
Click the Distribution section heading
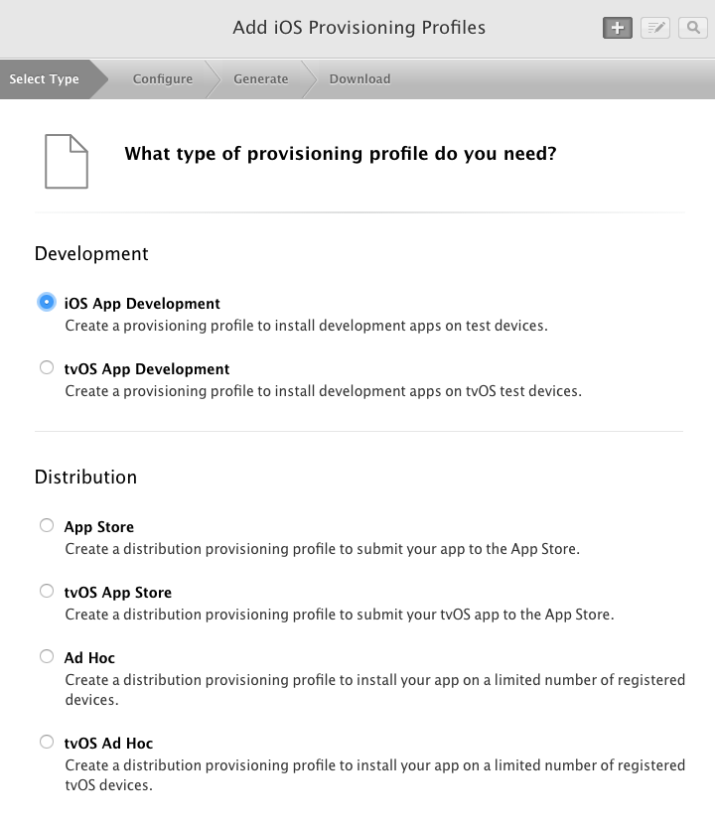click(86, 477)
